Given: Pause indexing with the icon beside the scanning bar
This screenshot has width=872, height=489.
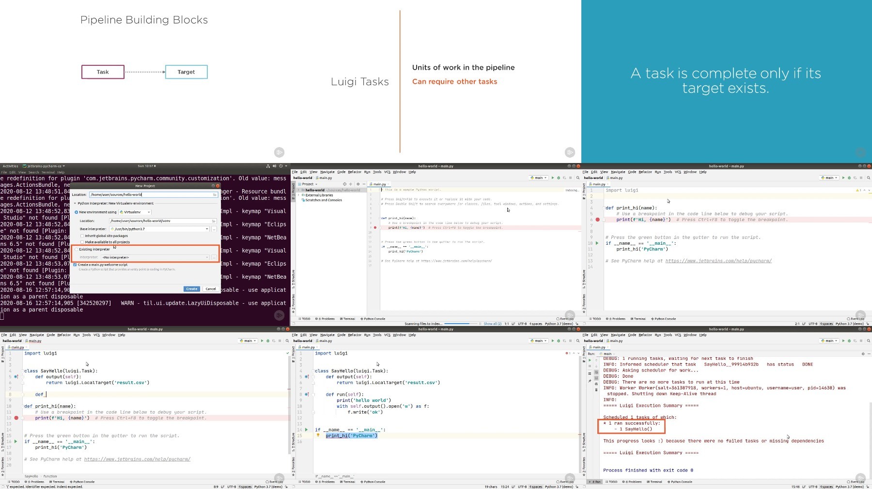Looking at the screenshot, I should [480, 324].
